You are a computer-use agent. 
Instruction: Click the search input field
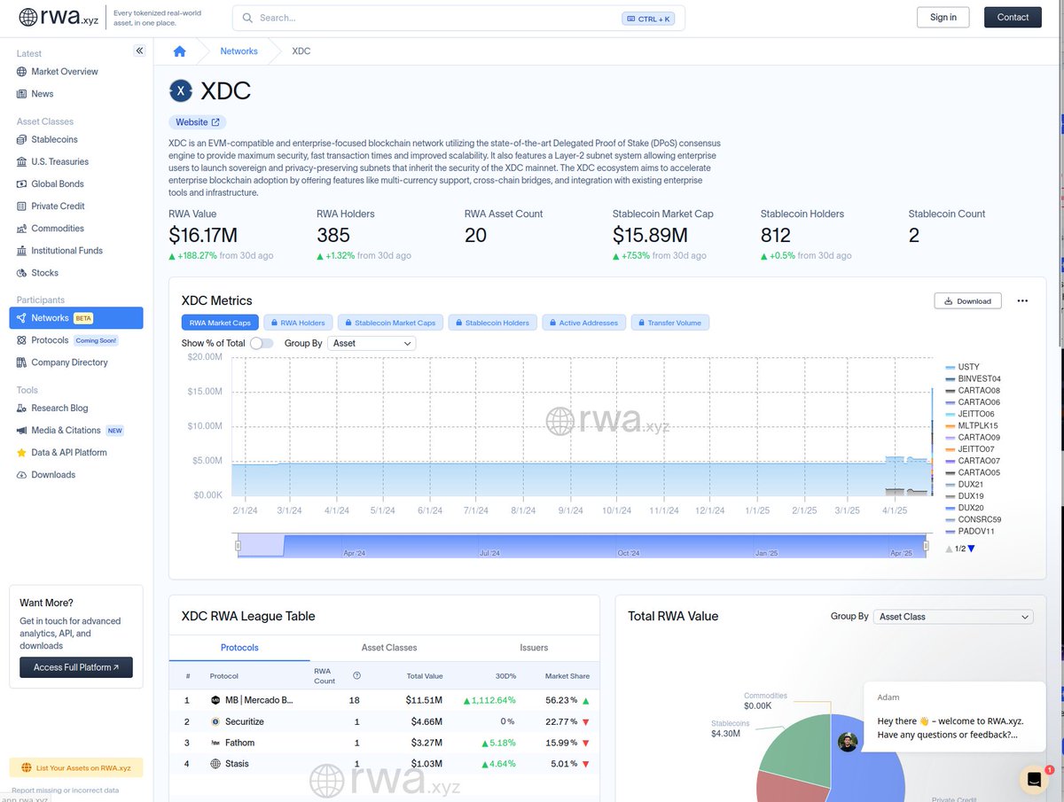point(458,18)
